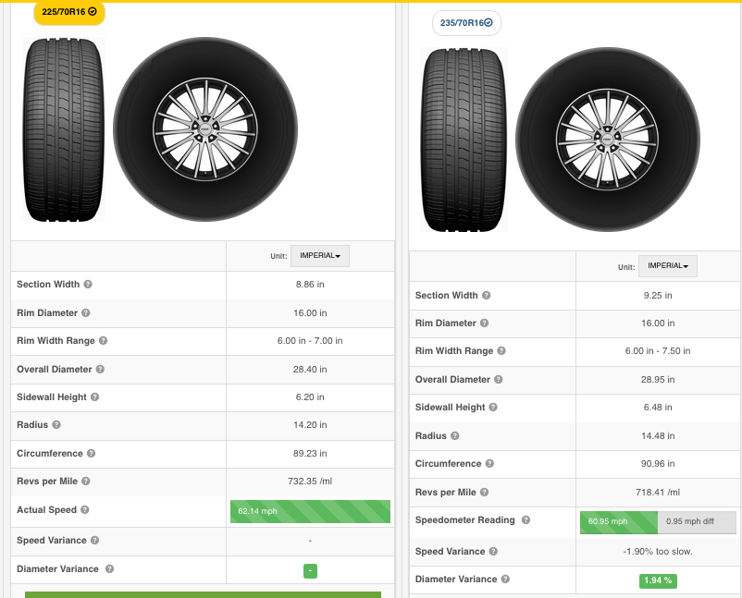Image resolution: width=742 pixels, height=598 pixels.
Task: Click the green button below left table
Action: [203, 594]
